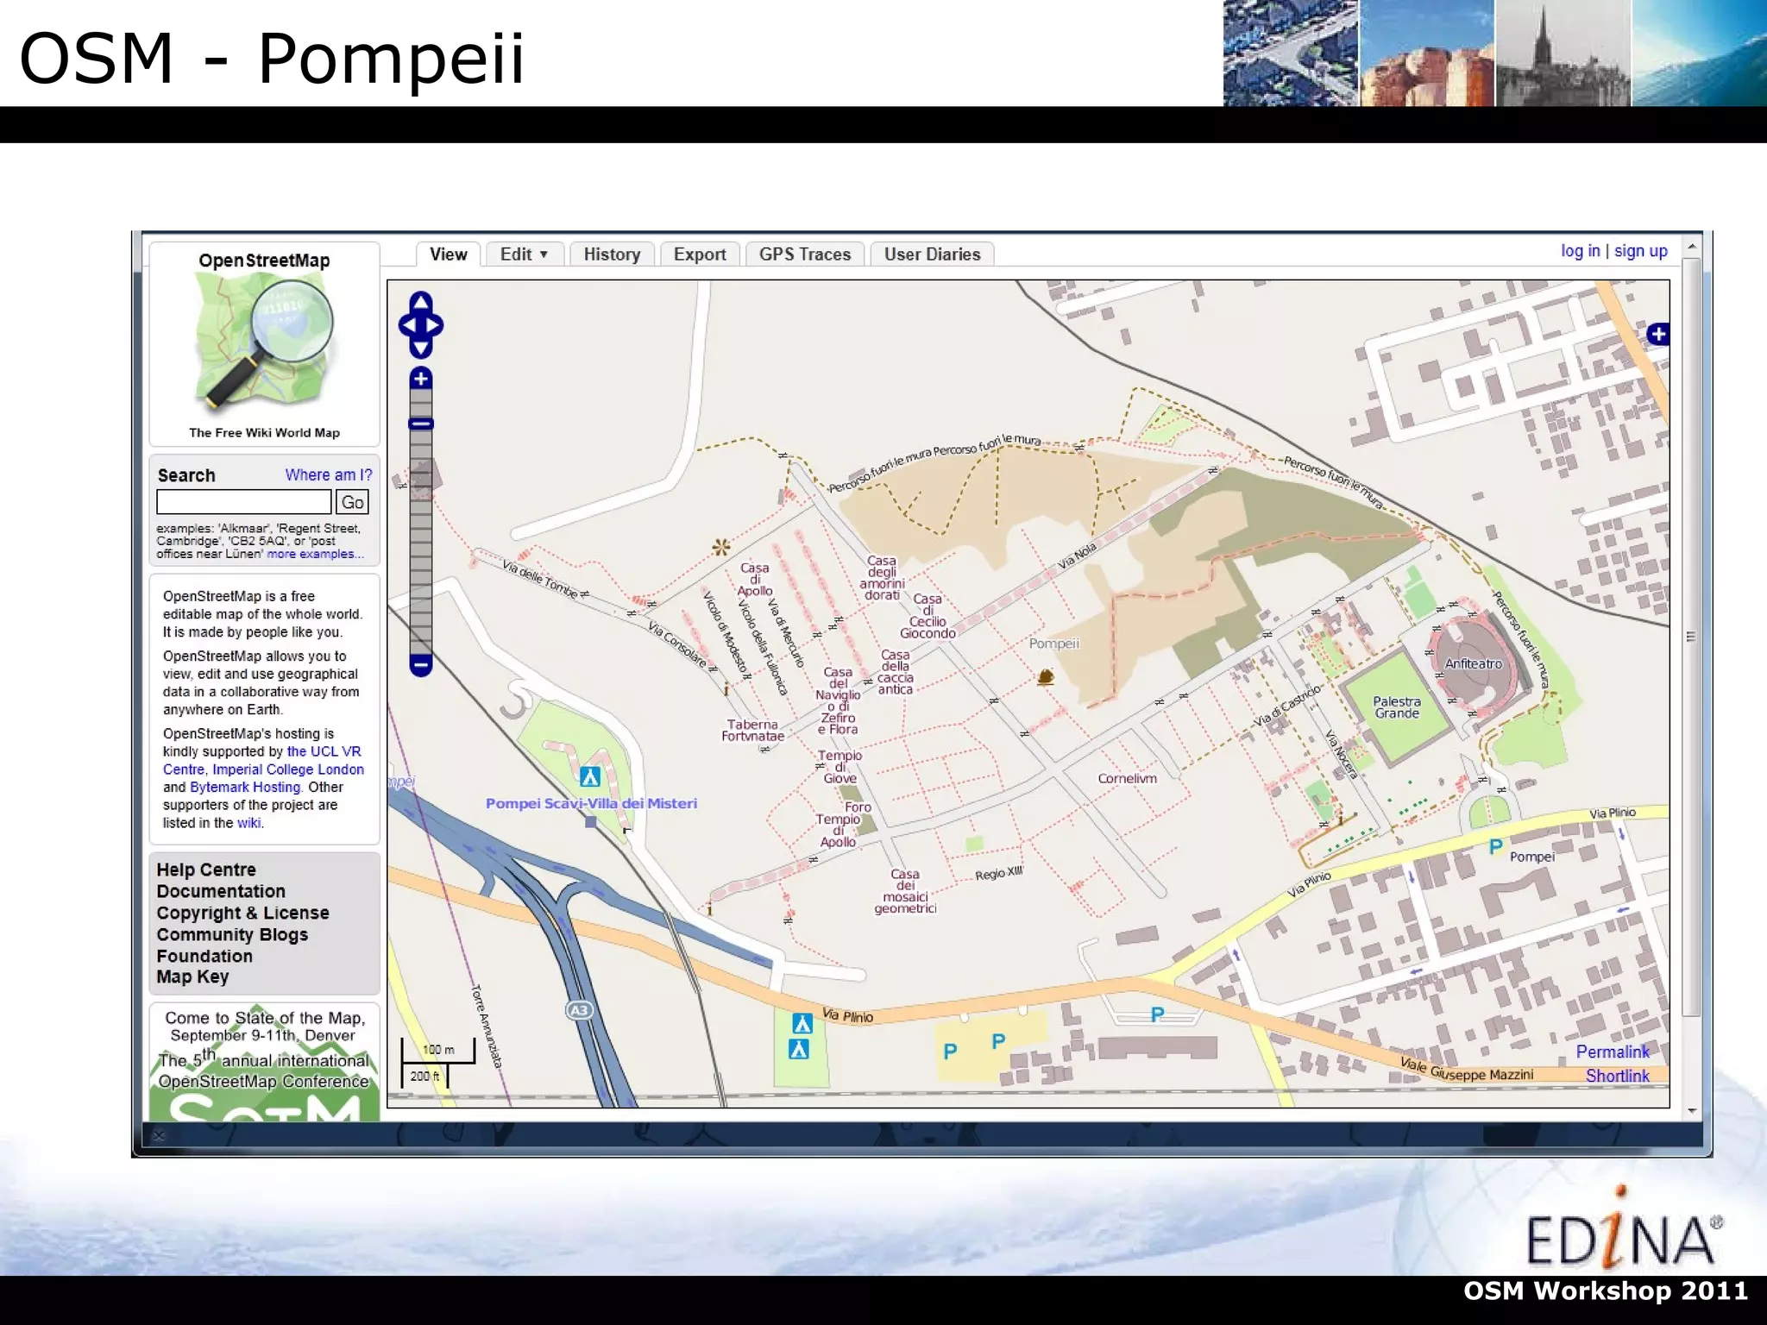
Task: Open the more examples link
Action: point(315,554)
